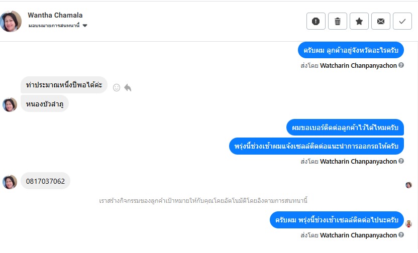Open the Wantha Chamala contact name
Image resolution: width=418 pixels, height=253 pixels.
(x=55, y=15)
